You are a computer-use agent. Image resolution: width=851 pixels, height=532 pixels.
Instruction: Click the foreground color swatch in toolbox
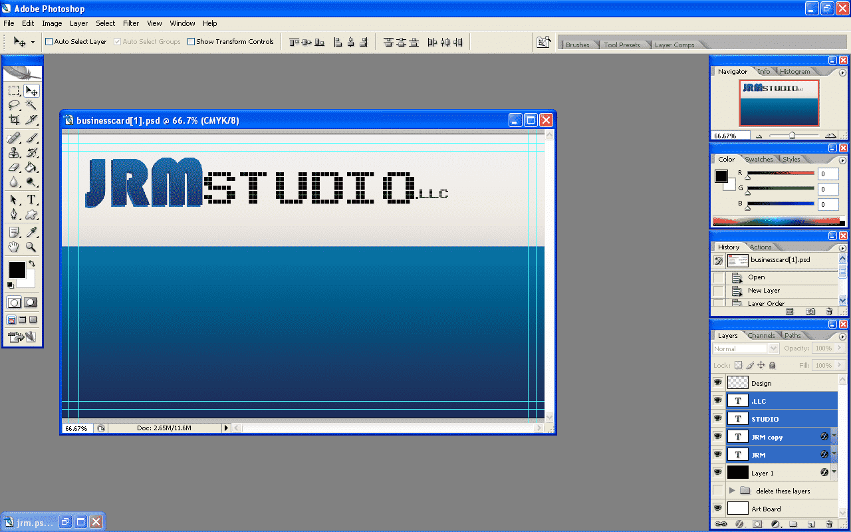pos(17,269)
